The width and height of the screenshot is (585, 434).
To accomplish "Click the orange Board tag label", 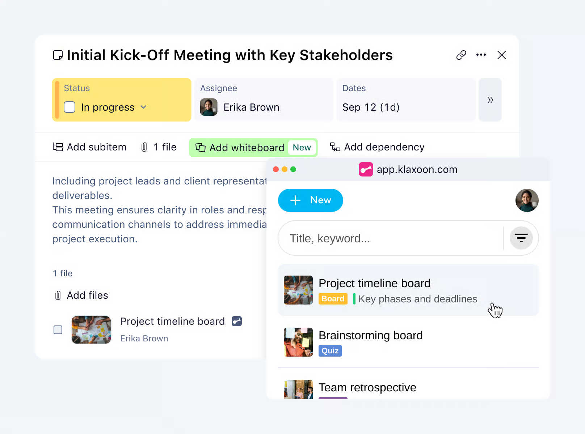I will tap(333, 299).
